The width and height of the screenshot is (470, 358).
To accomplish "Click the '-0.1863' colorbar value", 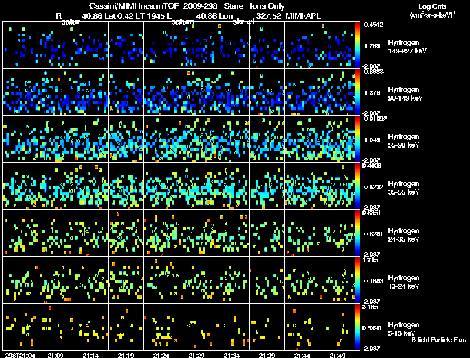I will [x=372, y=281].
